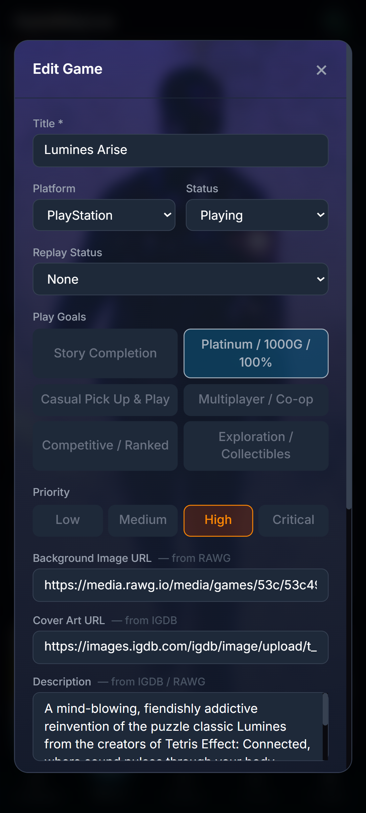
Task: Deselect the Platinum / 1000G / 100% goal
Action: tap(256, 353)
